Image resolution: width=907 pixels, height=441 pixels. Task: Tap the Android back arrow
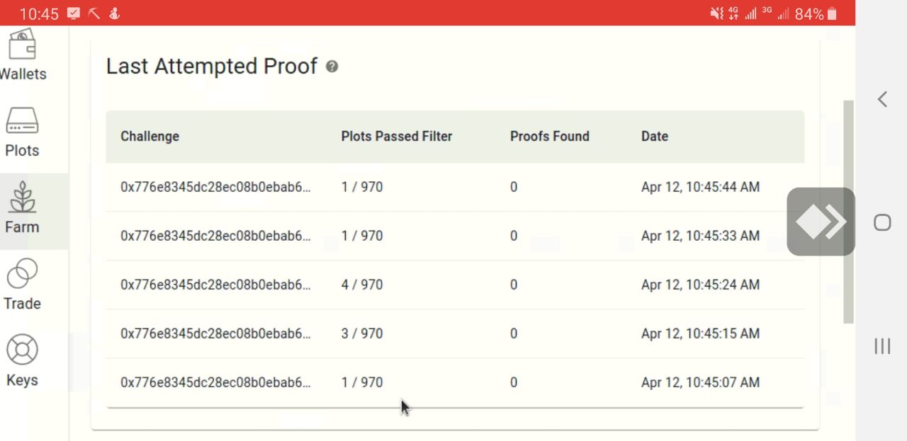(882, 99)
